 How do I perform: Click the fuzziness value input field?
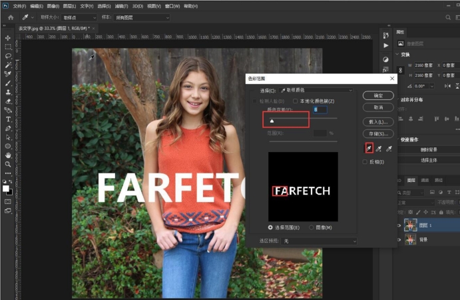(320, 109)
